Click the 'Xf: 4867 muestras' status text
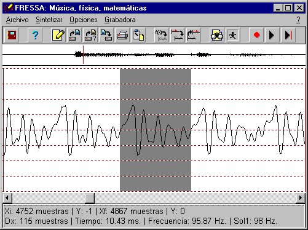308x230 pixels. pyautogui.click(x=131, y=211)
